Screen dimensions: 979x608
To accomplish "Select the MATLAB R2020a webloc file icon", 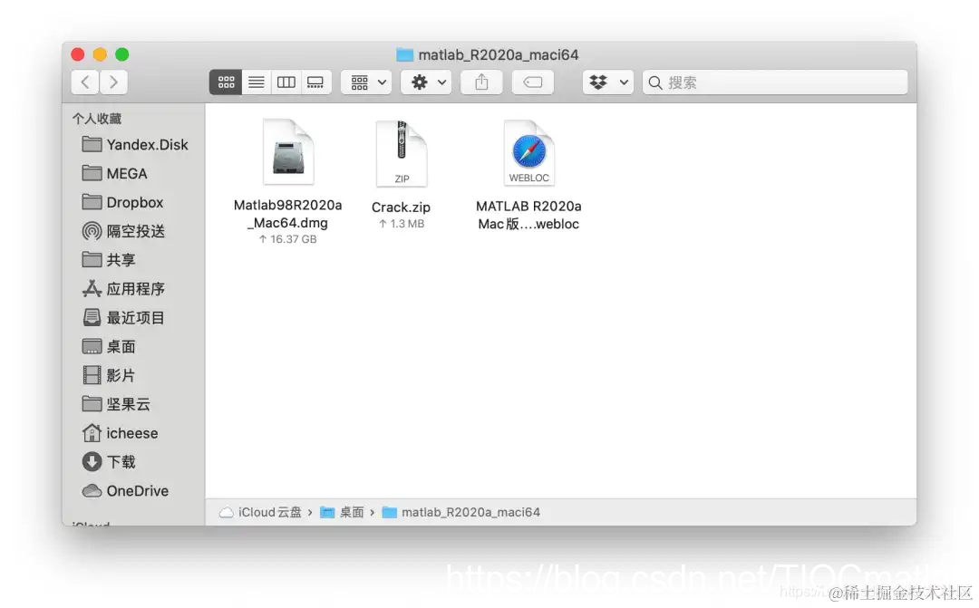I will pyautogui.click(x=528, y=152).
